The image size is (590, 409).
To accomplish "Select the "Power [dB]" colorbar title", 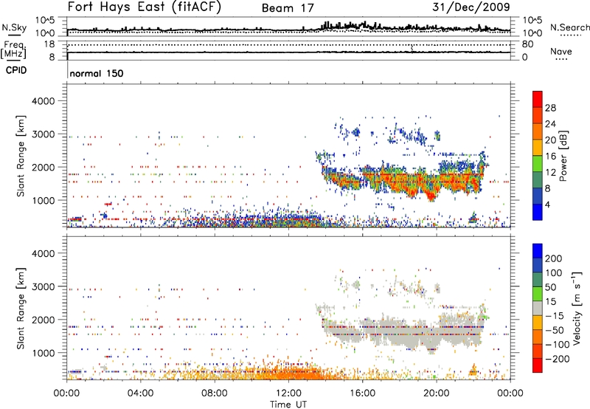I will [x=563, y=156].
